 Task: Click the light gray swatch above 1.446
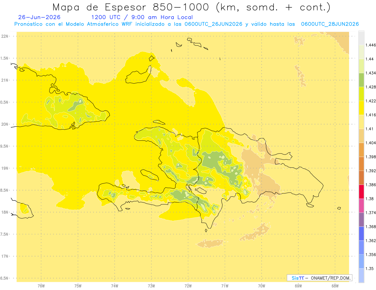click(361, 38)
